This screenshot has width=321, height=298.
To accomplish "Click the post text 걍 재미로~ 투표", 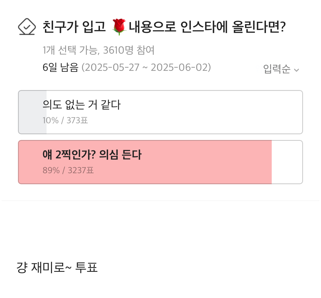I will (x=57, y=267).
